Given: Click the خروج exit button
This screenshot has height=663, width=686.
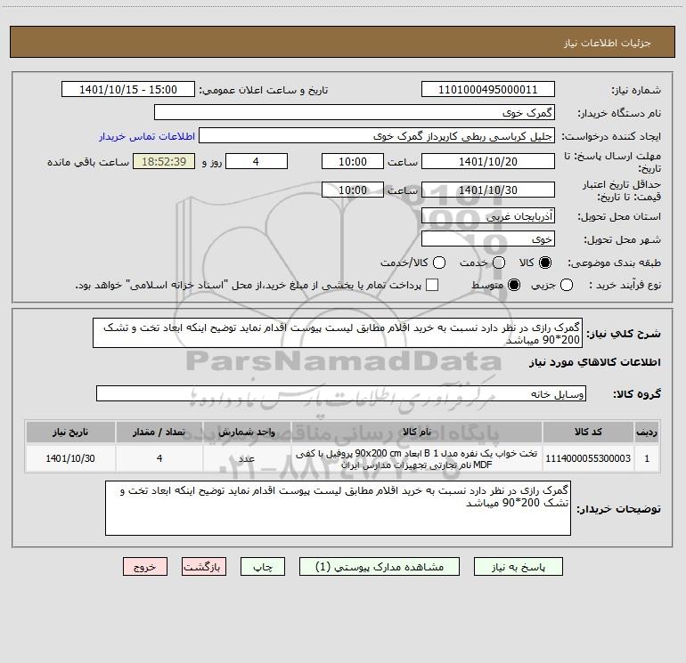Looking at the screenshot, I should (145, 566).
